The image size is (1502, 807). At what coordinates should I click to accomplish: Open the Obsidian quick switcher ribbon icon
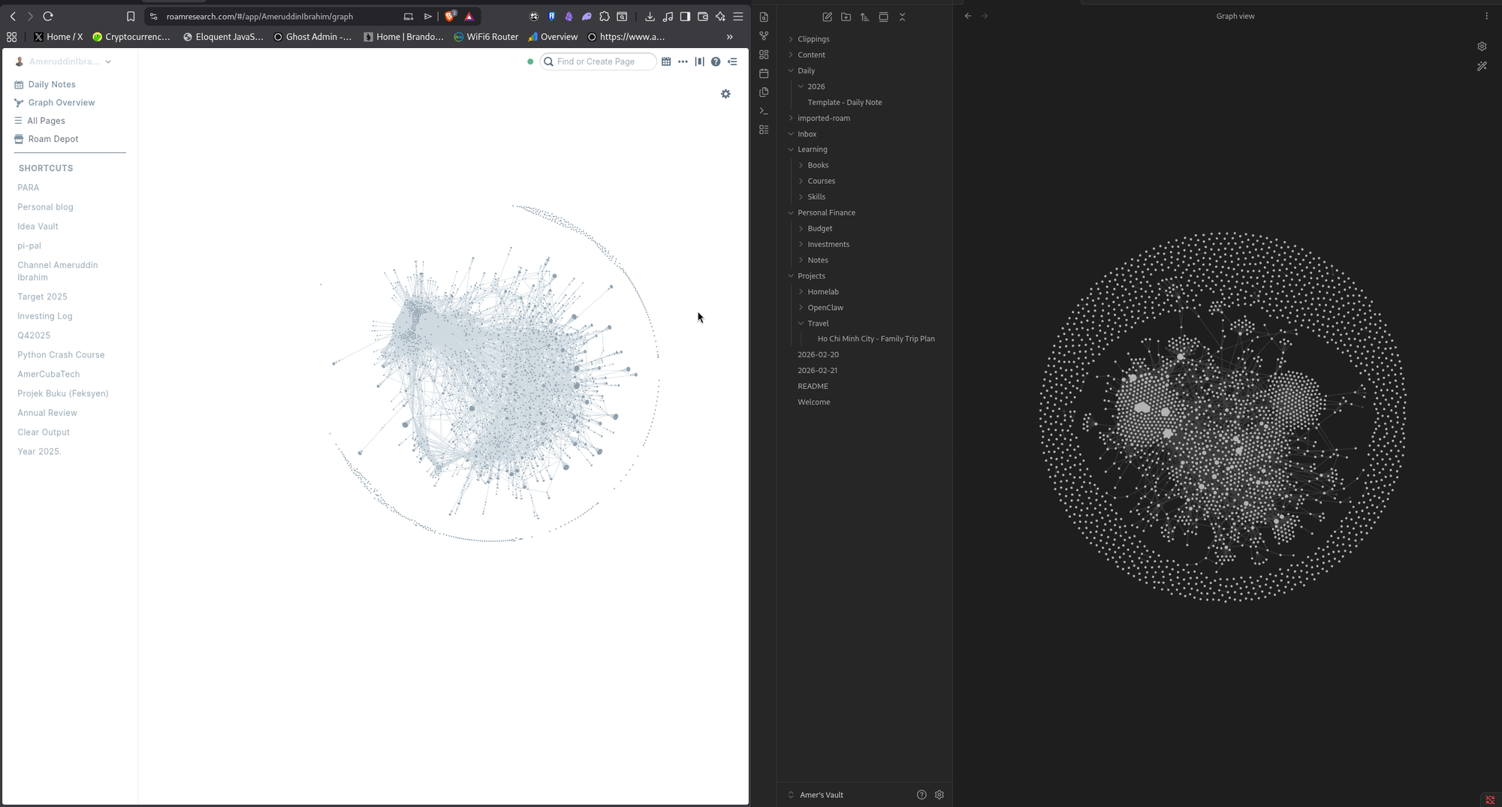pos(764,17)
